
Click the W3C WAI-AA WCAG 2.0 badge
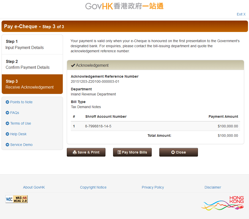click(17, 199)
